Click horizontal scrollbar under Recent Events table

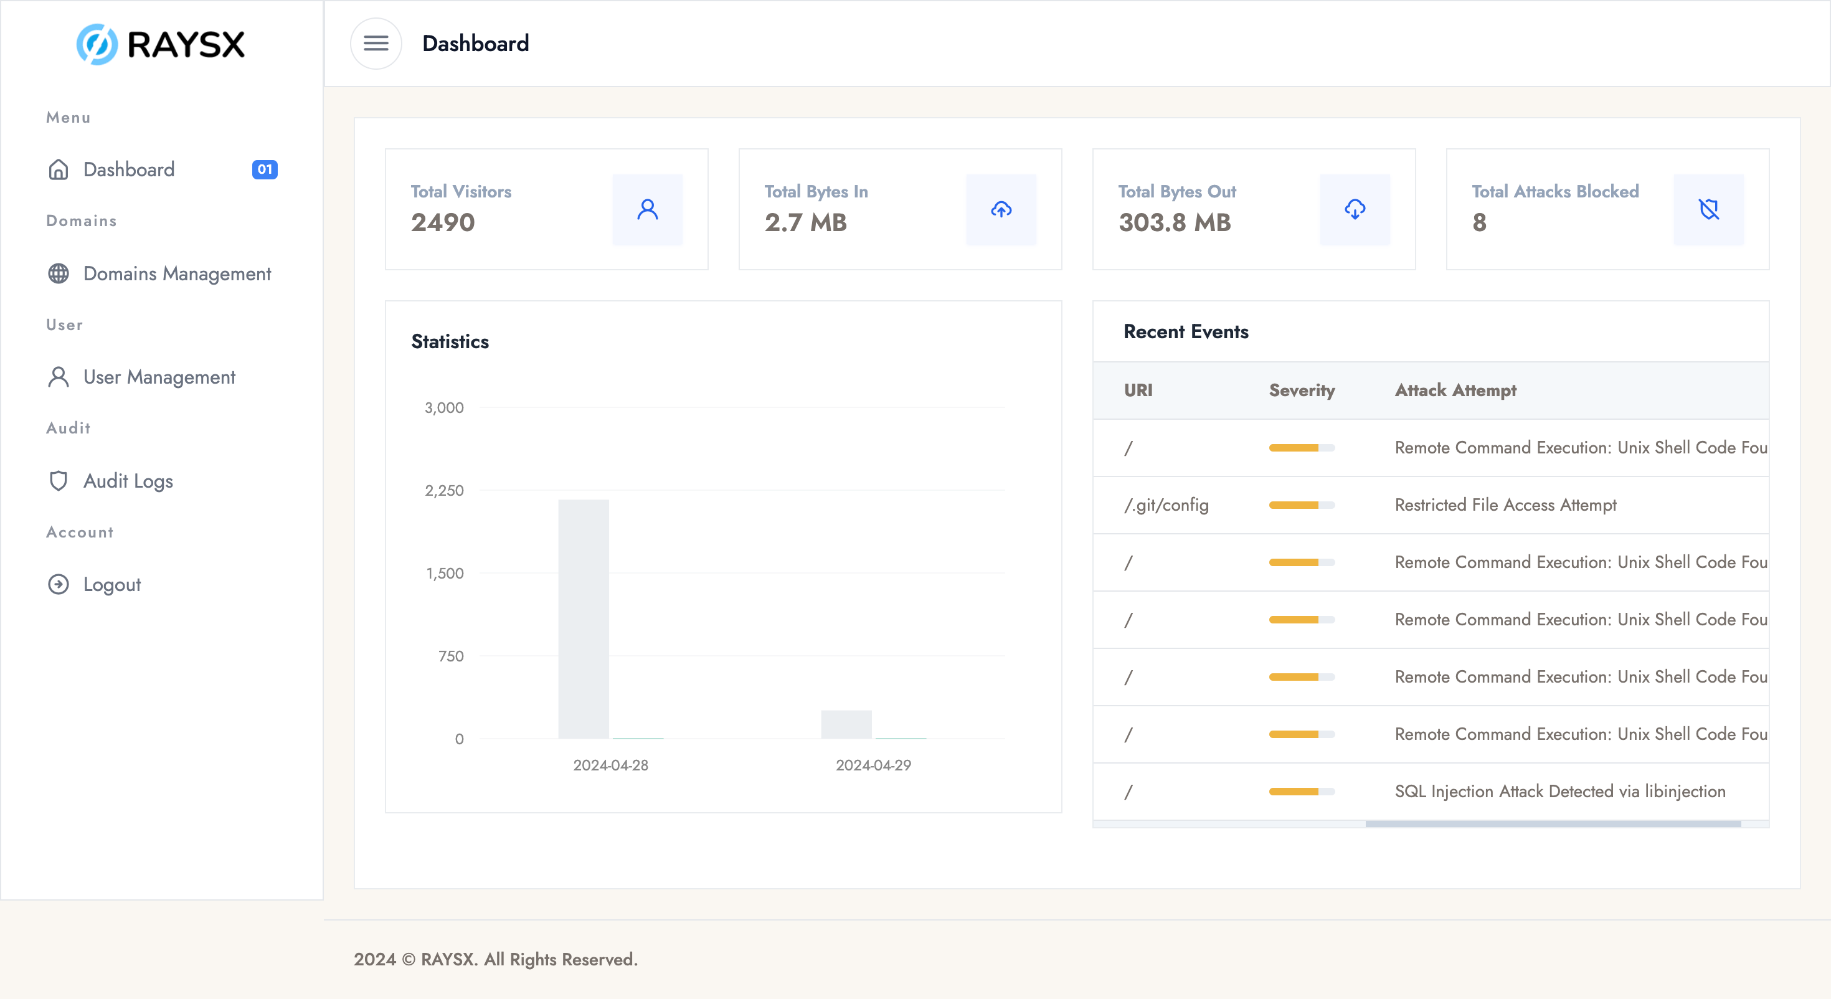click(1553, 824)
